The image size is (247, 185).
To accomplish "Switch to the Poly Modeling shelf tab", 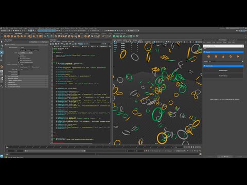I will (x=19, y=33).
